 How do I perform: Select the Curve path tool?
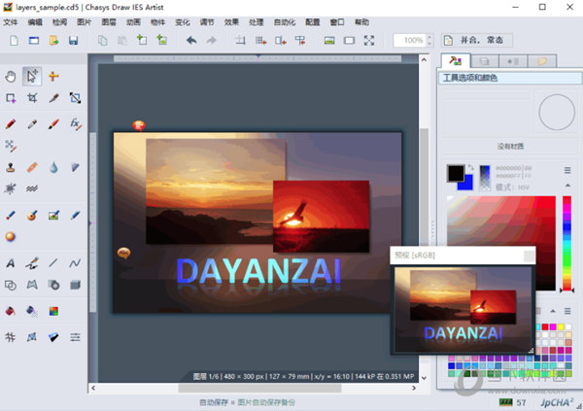[75, 263]
